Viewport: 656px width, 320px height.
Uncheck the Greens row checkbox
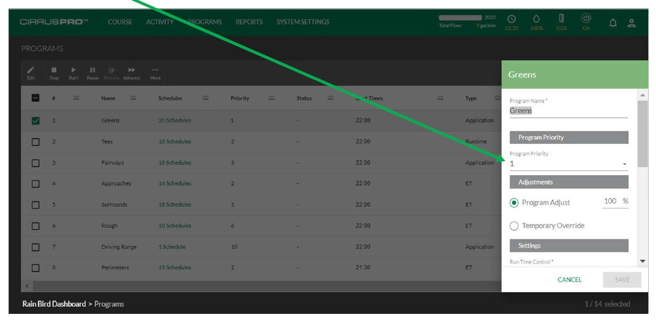pyautogui.click(x=36, y=121)
